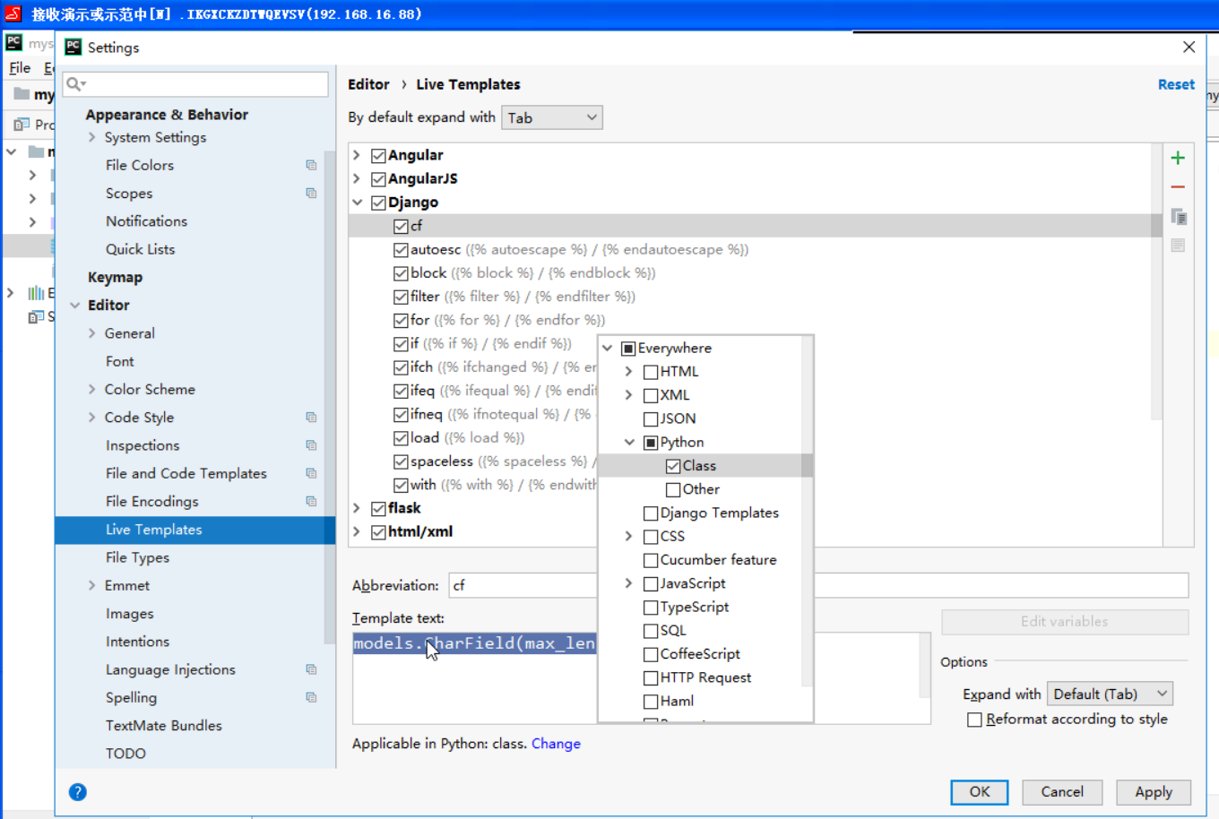The image size is (1219, 819).
Task: Click inside the Abbreviation input field
Action: [x=520, y=585]
